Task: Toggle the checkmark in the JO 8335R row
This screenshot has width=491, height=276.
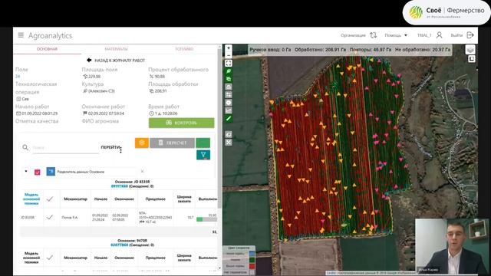Action: (49, 217)
